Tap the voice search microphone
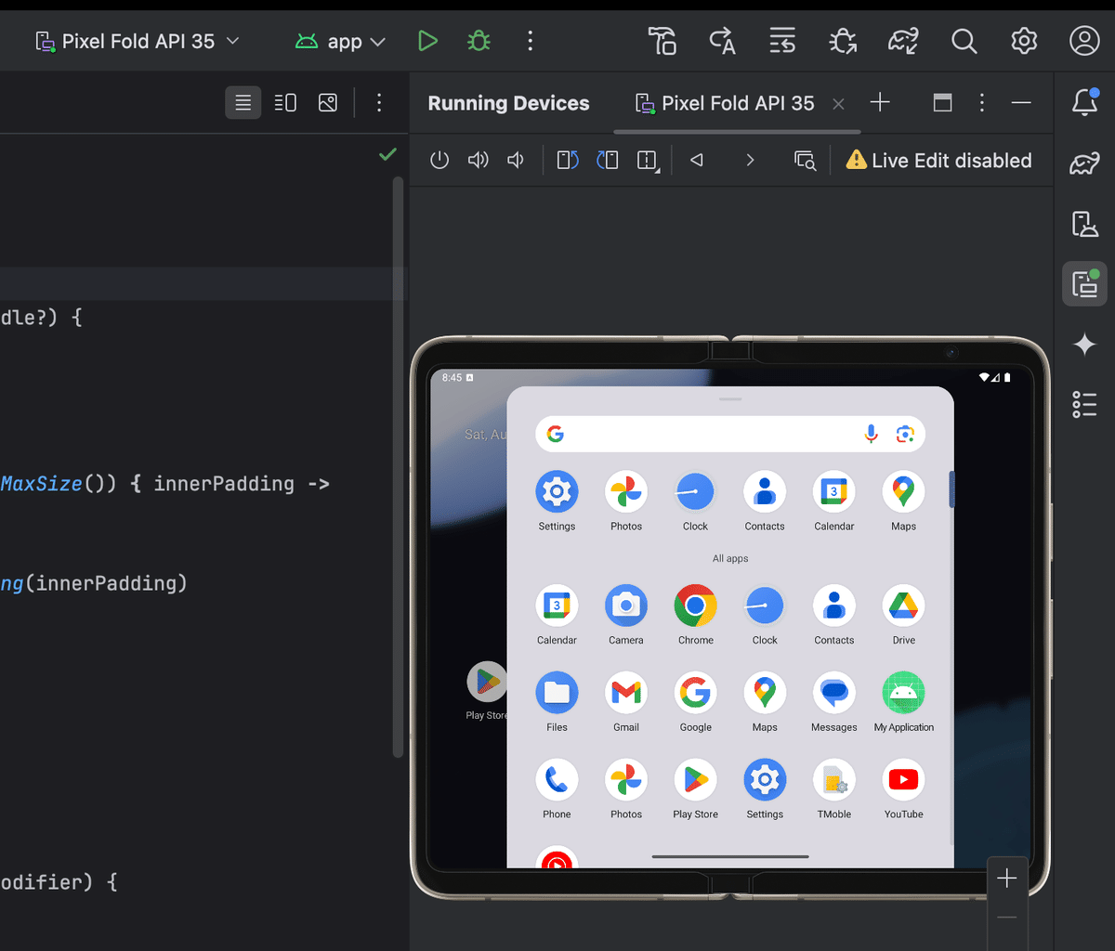The image size is (1115, 951). (871, 434)
